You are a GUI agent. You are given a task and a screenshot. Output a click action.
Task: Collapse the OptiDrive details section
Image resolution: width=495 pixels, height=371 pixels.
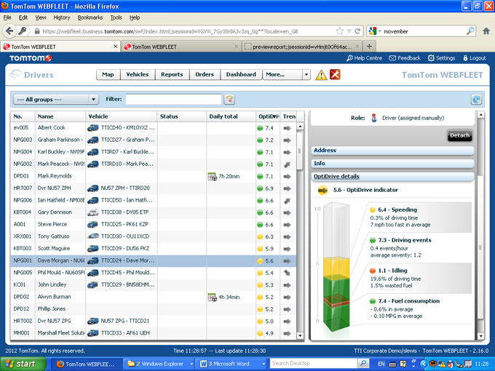pos(392,177)
